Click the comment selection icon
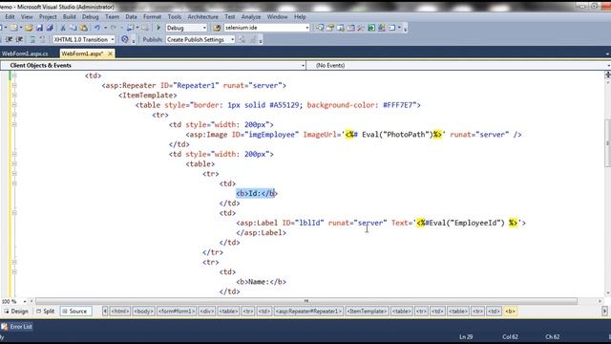611x344 pixels. point(32,39)
